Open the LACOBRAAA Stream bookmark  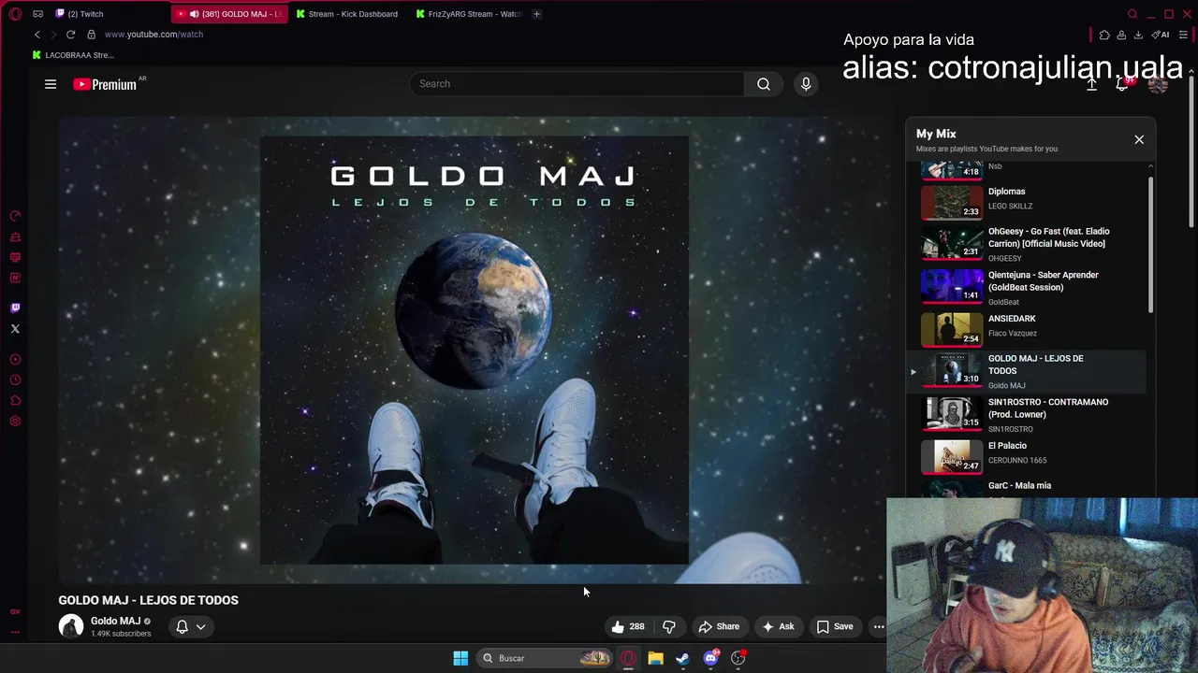73,55
